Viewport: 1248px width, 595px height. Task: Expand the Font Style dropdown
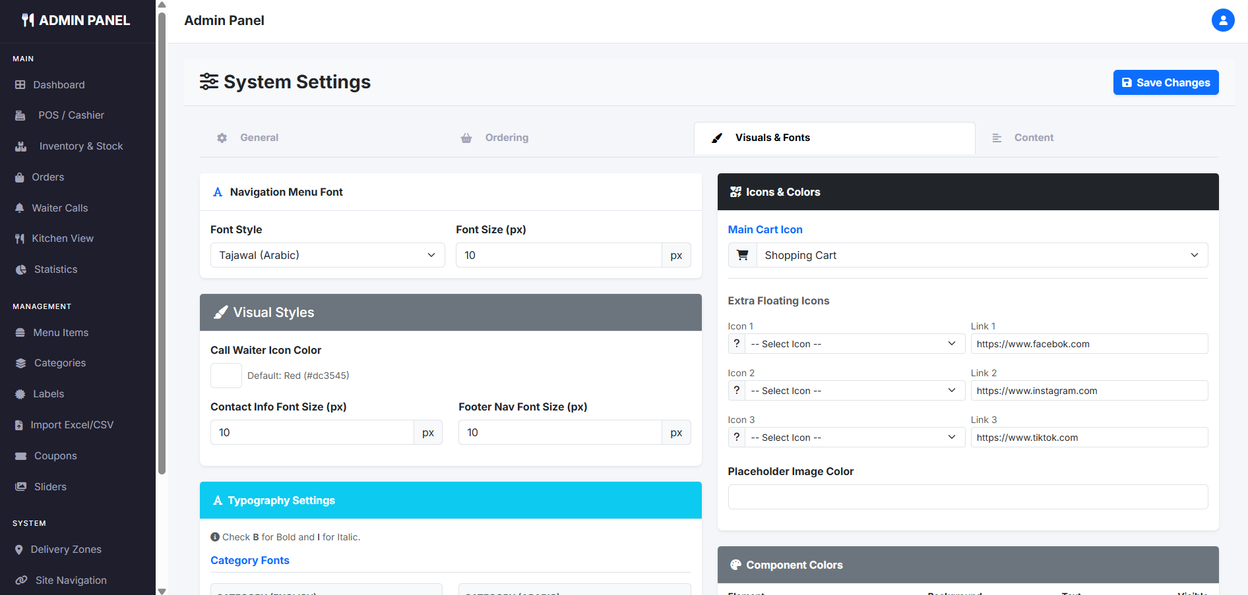click(327, 255)
